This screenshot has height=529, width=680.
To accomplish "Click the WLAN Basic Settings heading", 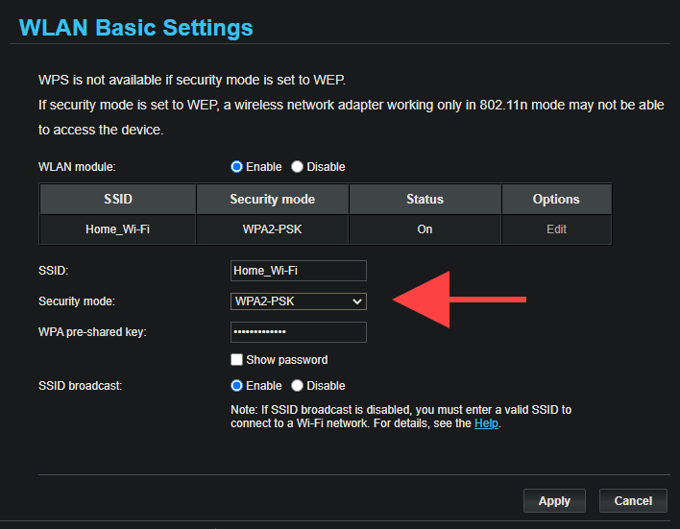I will pos(135,28).
